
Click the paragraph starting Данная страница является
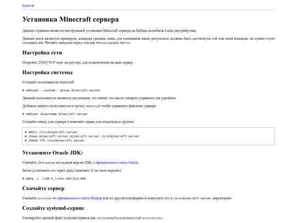coord(109,30)
